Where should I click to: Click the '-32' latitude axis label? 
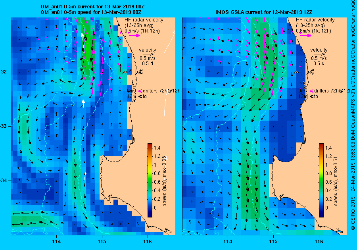tap(4, 72)
